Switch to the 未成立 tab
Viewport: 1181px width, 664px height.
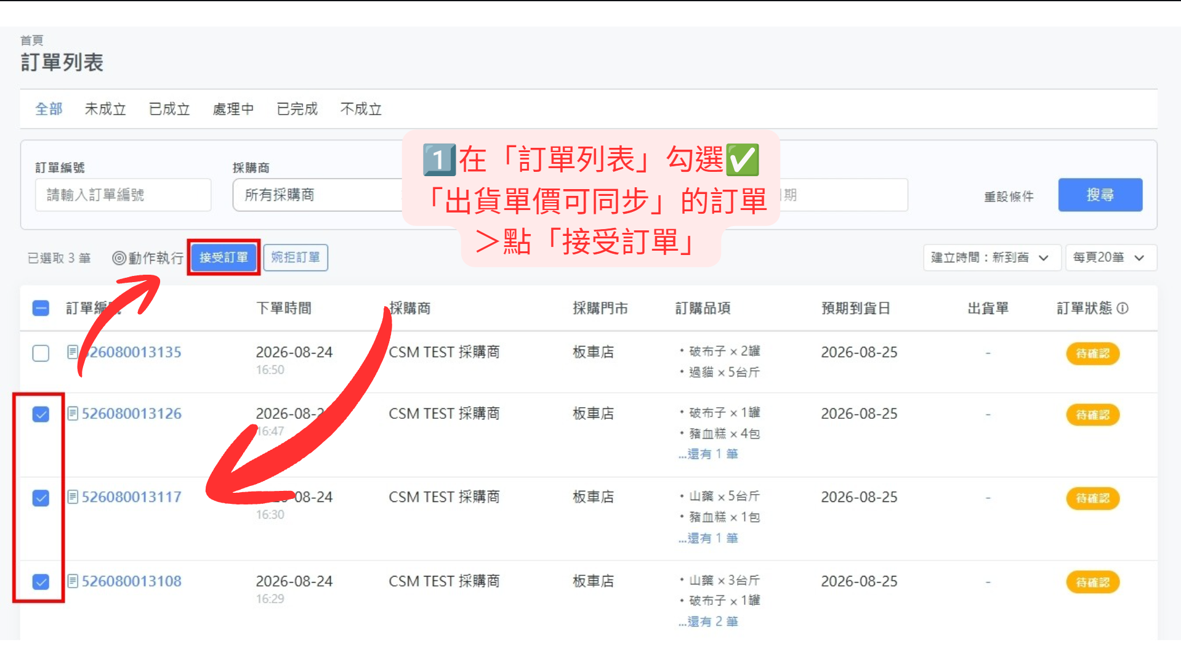tap(105, 109)
